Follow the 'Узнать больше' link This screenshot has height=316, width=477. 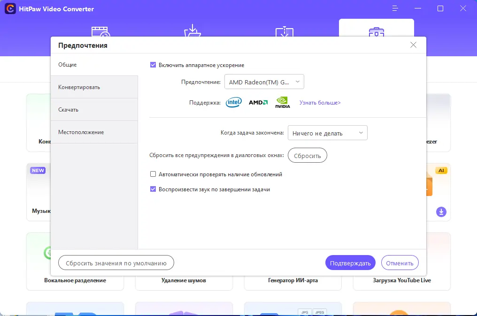coord(319,102)
